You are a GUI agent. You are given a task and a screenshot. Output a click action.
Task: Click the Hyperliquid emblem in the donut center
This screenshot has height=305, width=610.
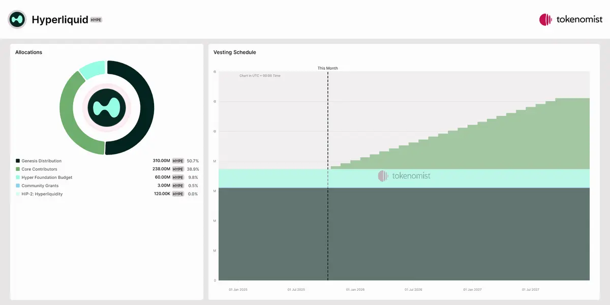(x=107, y=107)
